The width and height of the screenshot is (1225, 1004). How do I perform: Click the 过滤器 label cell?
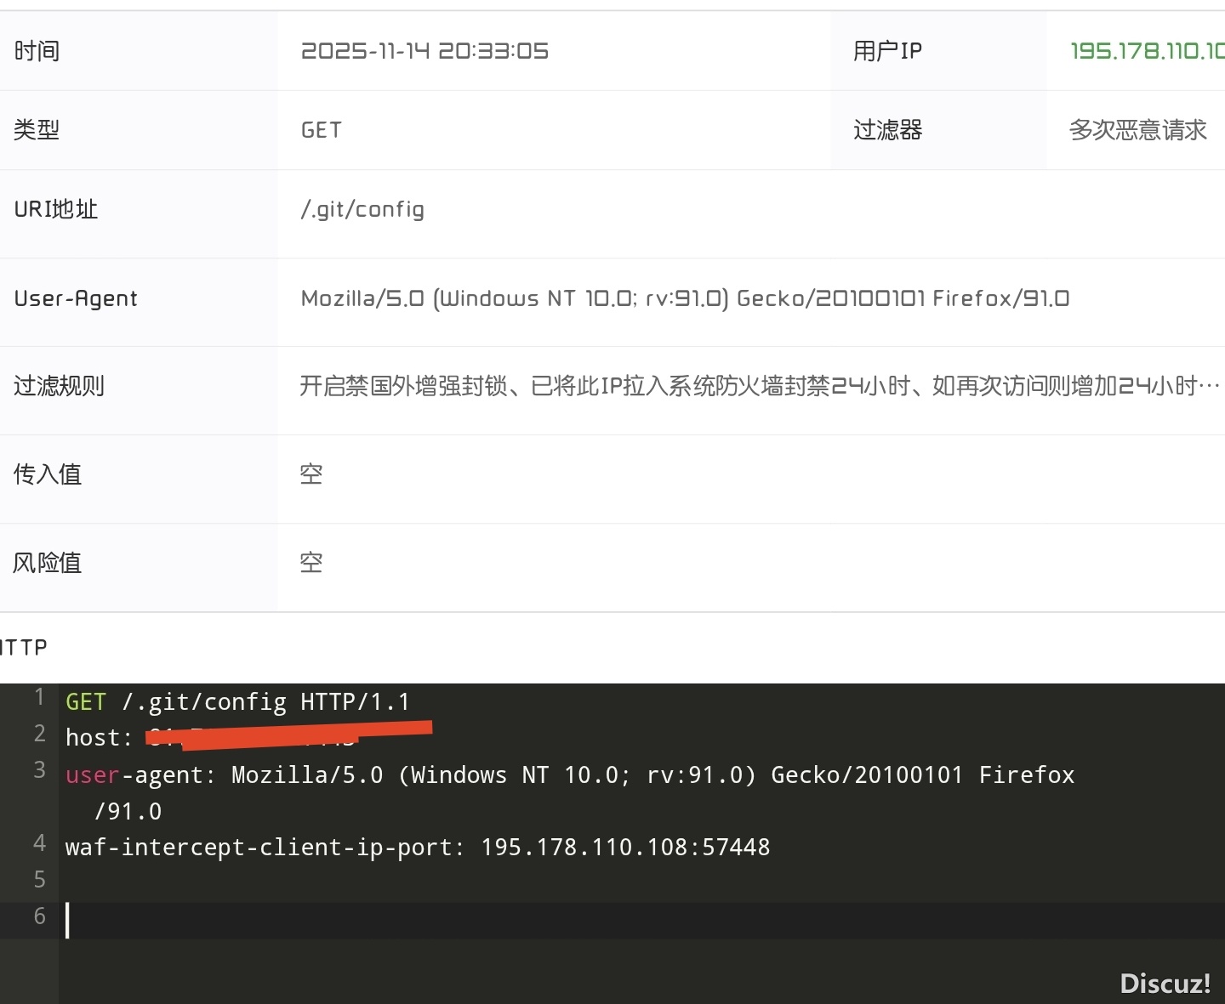point(887,130)
